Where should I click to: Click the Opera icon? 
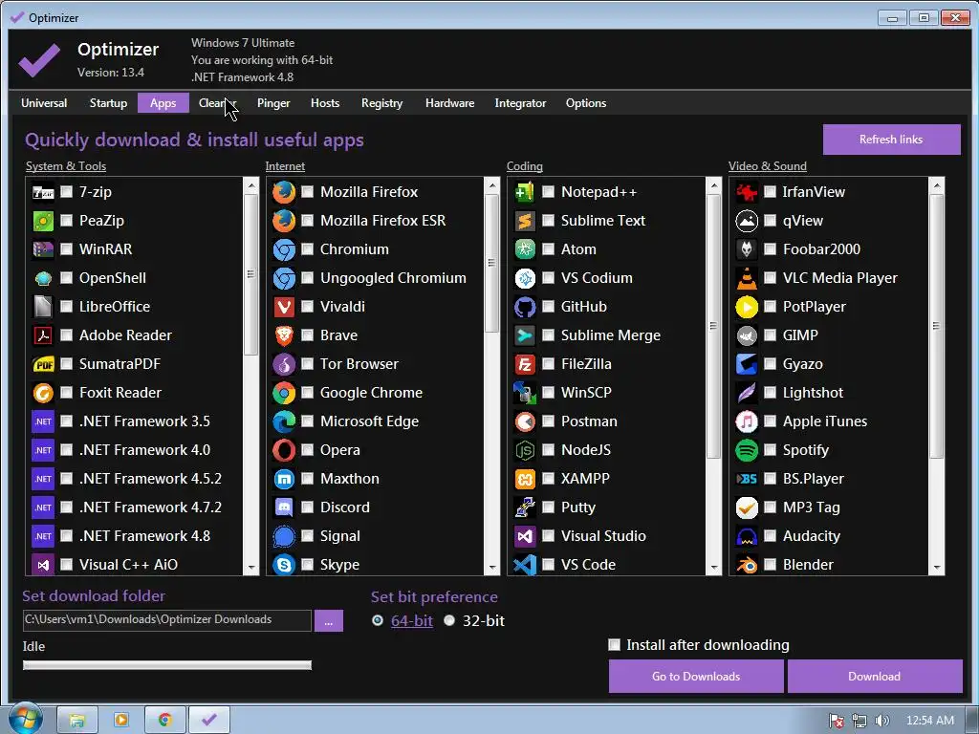(x=284, y=451)
